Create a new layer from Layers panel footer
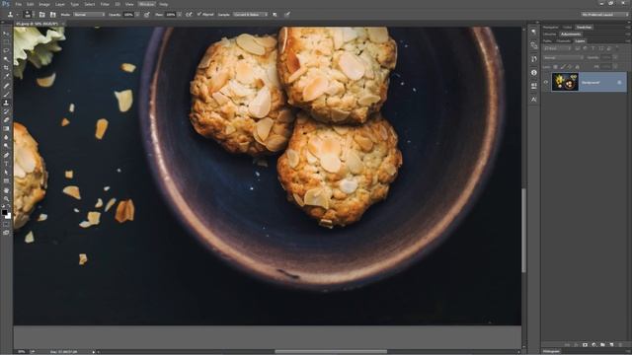 (611, 345)
